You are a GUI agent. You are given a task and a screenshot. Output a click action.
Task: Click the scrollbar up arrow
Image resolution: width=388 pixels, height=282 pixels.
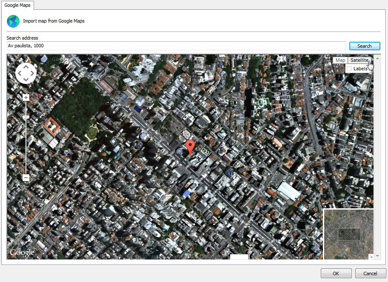pyautogui.click(x=377, y=58)
